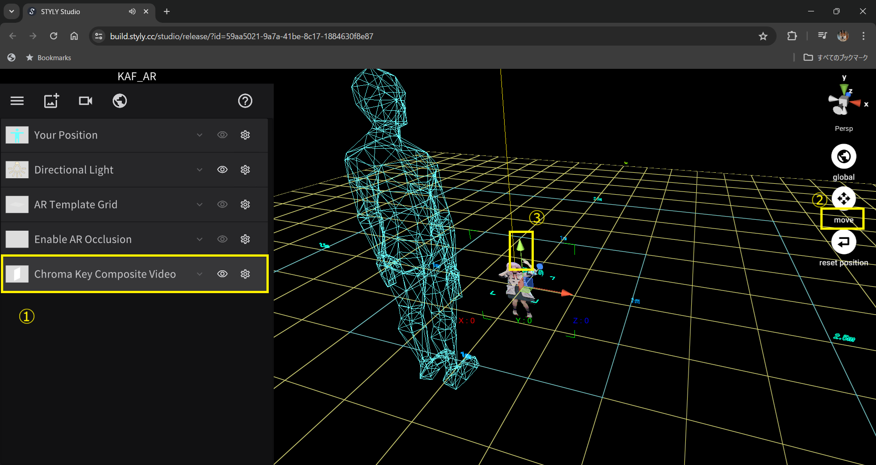Viewport: 876px width, 465px height.
Task: Open the help question mark icon
Action: 245,101
